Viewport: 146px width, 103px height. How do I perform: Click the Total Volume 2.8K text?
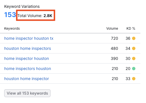[35, 16]
